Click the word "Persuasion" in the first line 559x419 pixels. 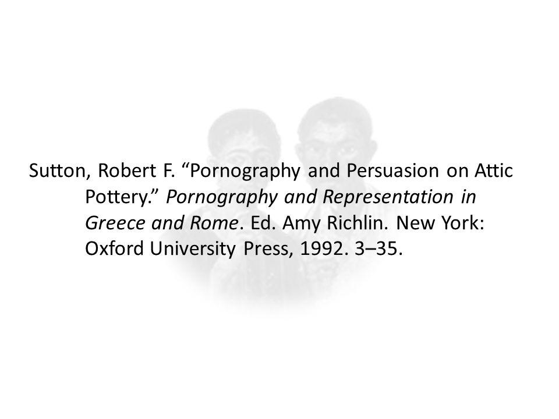point(392,171)
